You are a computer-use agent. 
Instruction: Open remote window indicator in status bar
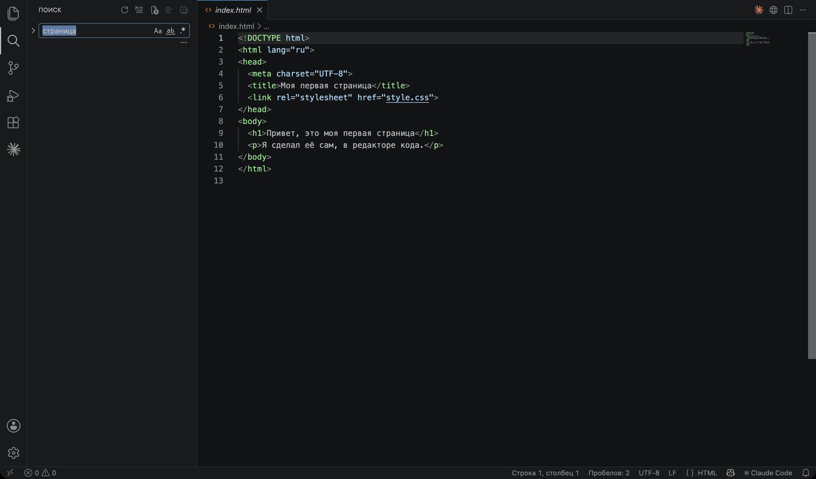[10, 473]
